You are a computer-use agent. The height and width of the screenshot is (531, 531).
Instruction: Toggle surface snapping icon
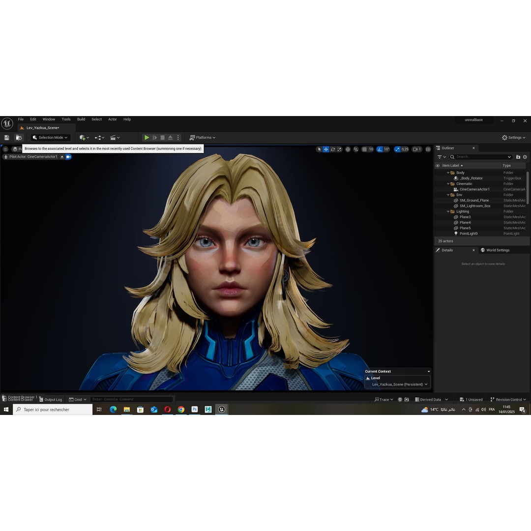tap(356, 149)
